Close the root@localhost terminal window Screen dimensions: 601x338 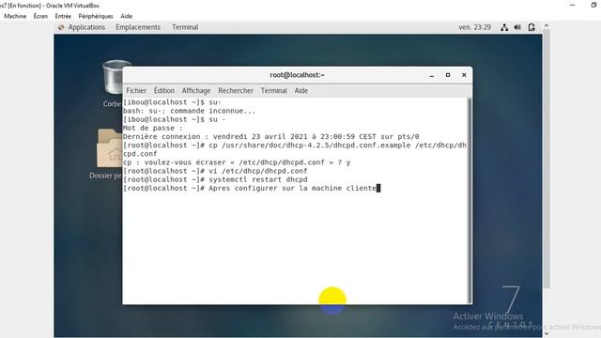point(464,75)
